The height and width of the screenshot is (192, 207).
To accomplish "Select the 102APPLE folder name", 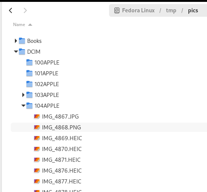I will [x=47, y=84].
